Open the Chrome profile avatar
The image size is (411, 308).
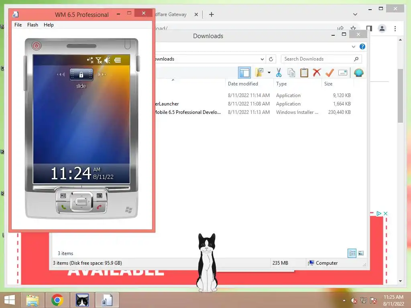pos(382,28)
